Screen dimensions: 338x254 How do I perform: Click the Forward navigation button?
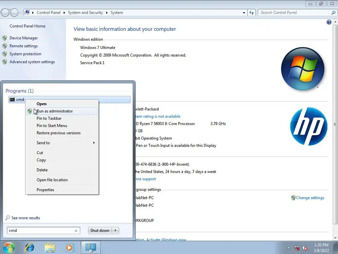[x=15, y=13]
